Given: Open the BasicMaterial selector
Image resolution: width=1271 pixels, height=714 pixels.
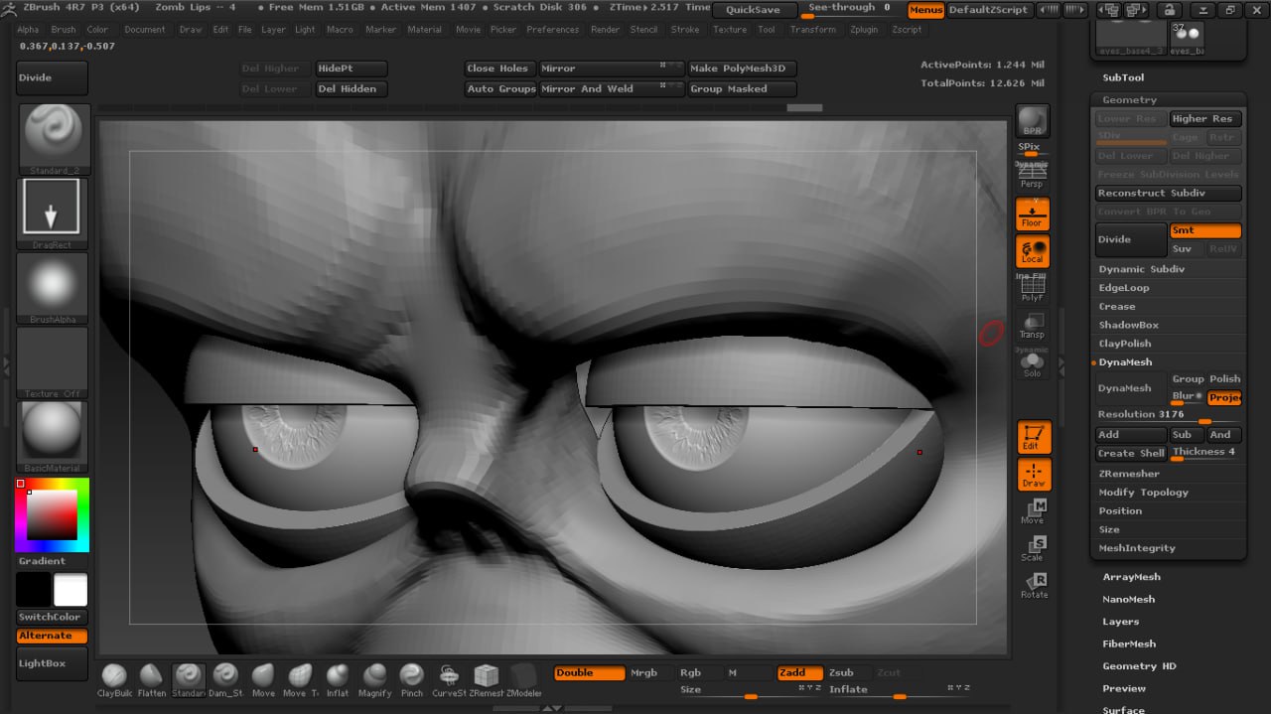Looking at the screenshot, I should tap(54, 436).
